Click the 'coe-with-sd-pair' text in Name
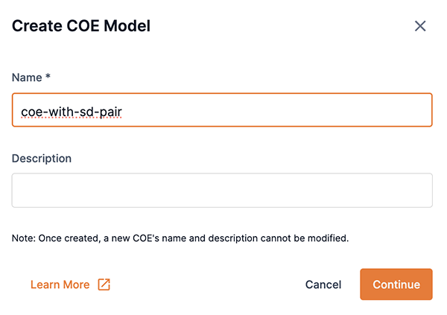The image size is (447, 315). (72, 111)
